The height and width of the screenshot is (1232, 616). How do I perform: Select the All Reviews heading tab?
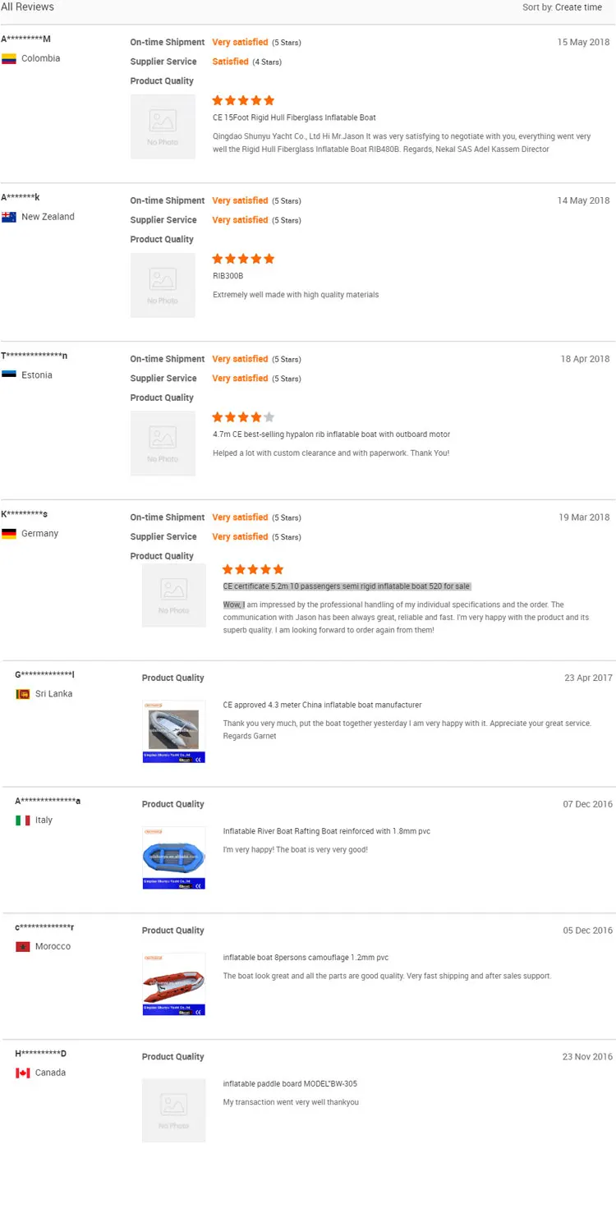(x=28, y=7)
